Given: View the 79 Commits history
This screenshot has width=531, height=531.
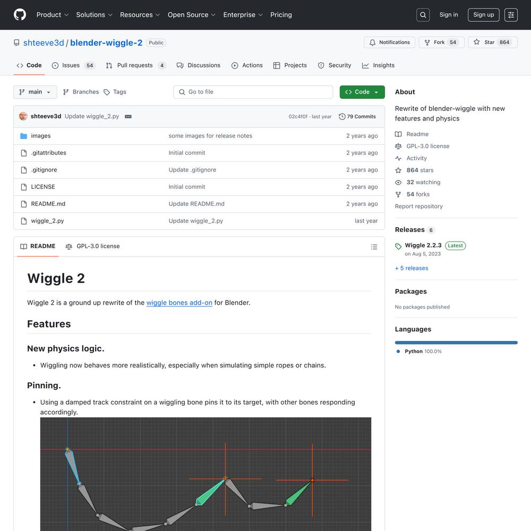Looking at the screenshot, I should point(357,116).
